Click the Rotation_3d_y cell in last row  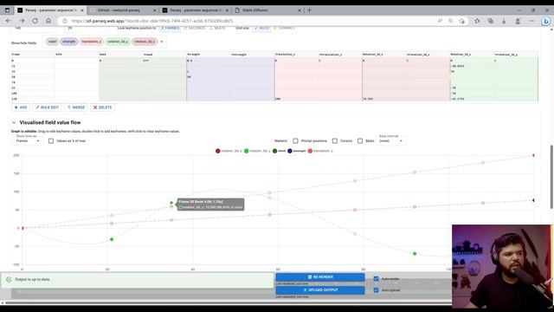[x=472, y=99]
